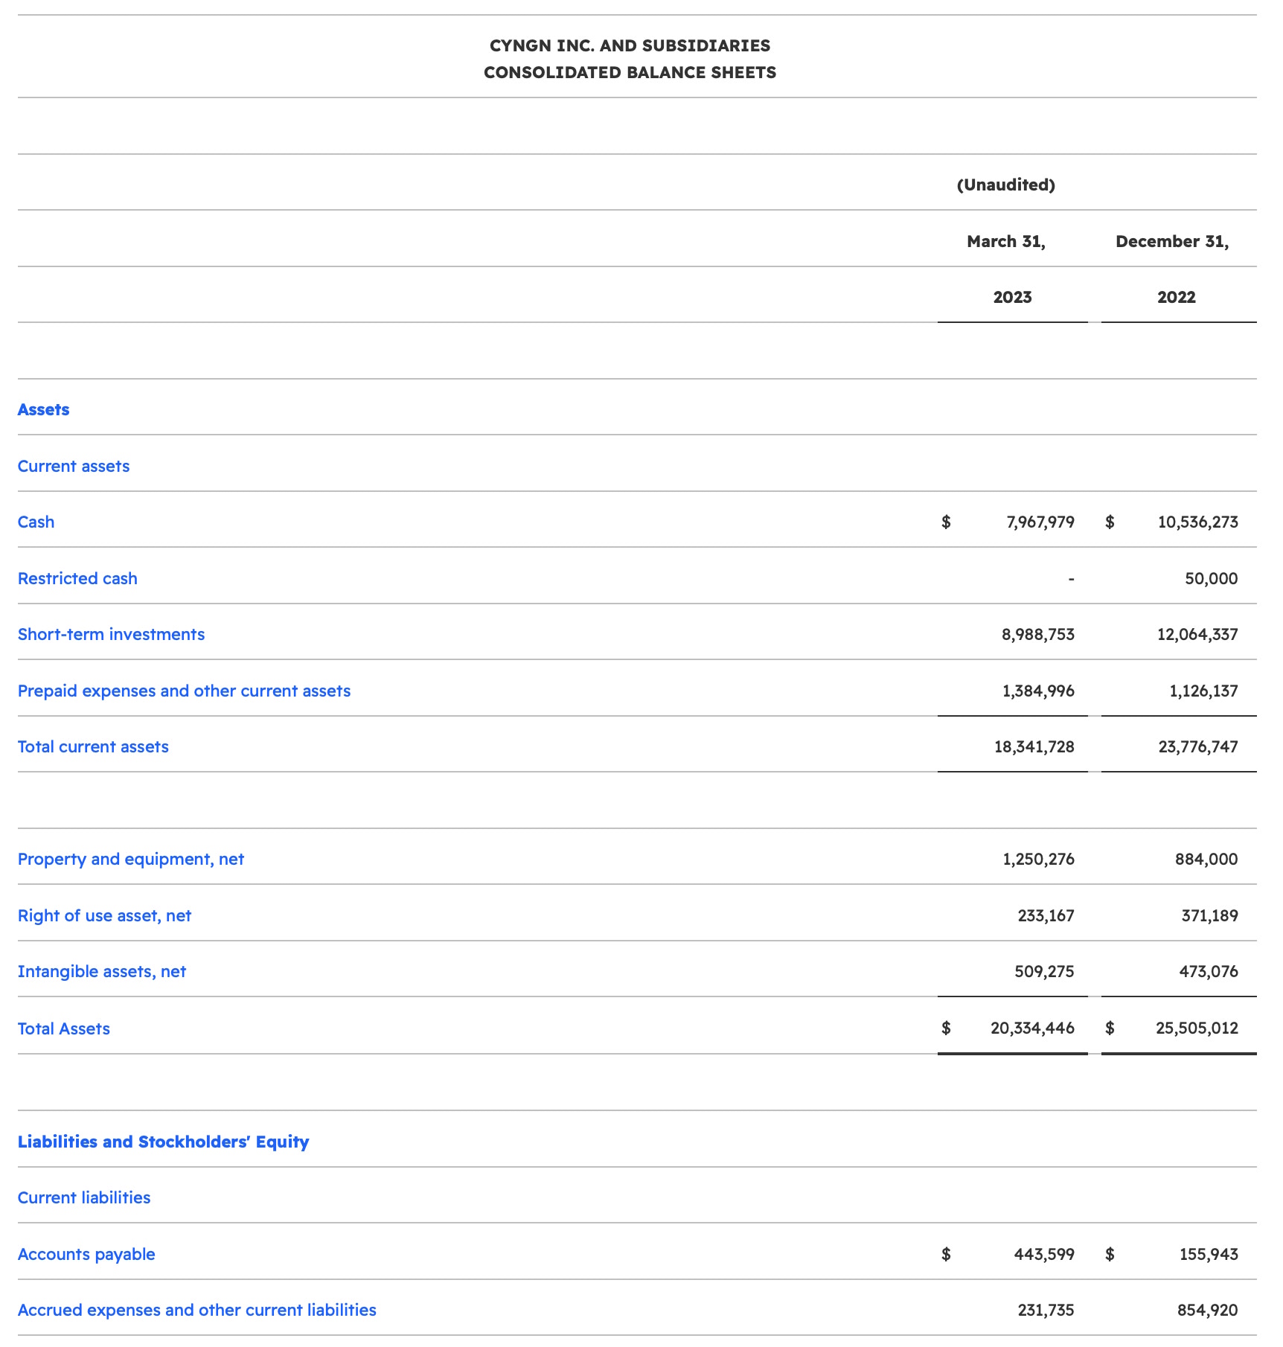Click Liabilities and Stockholders' Equity heading
The image size is (1283, 1347).
(163, 1142)
